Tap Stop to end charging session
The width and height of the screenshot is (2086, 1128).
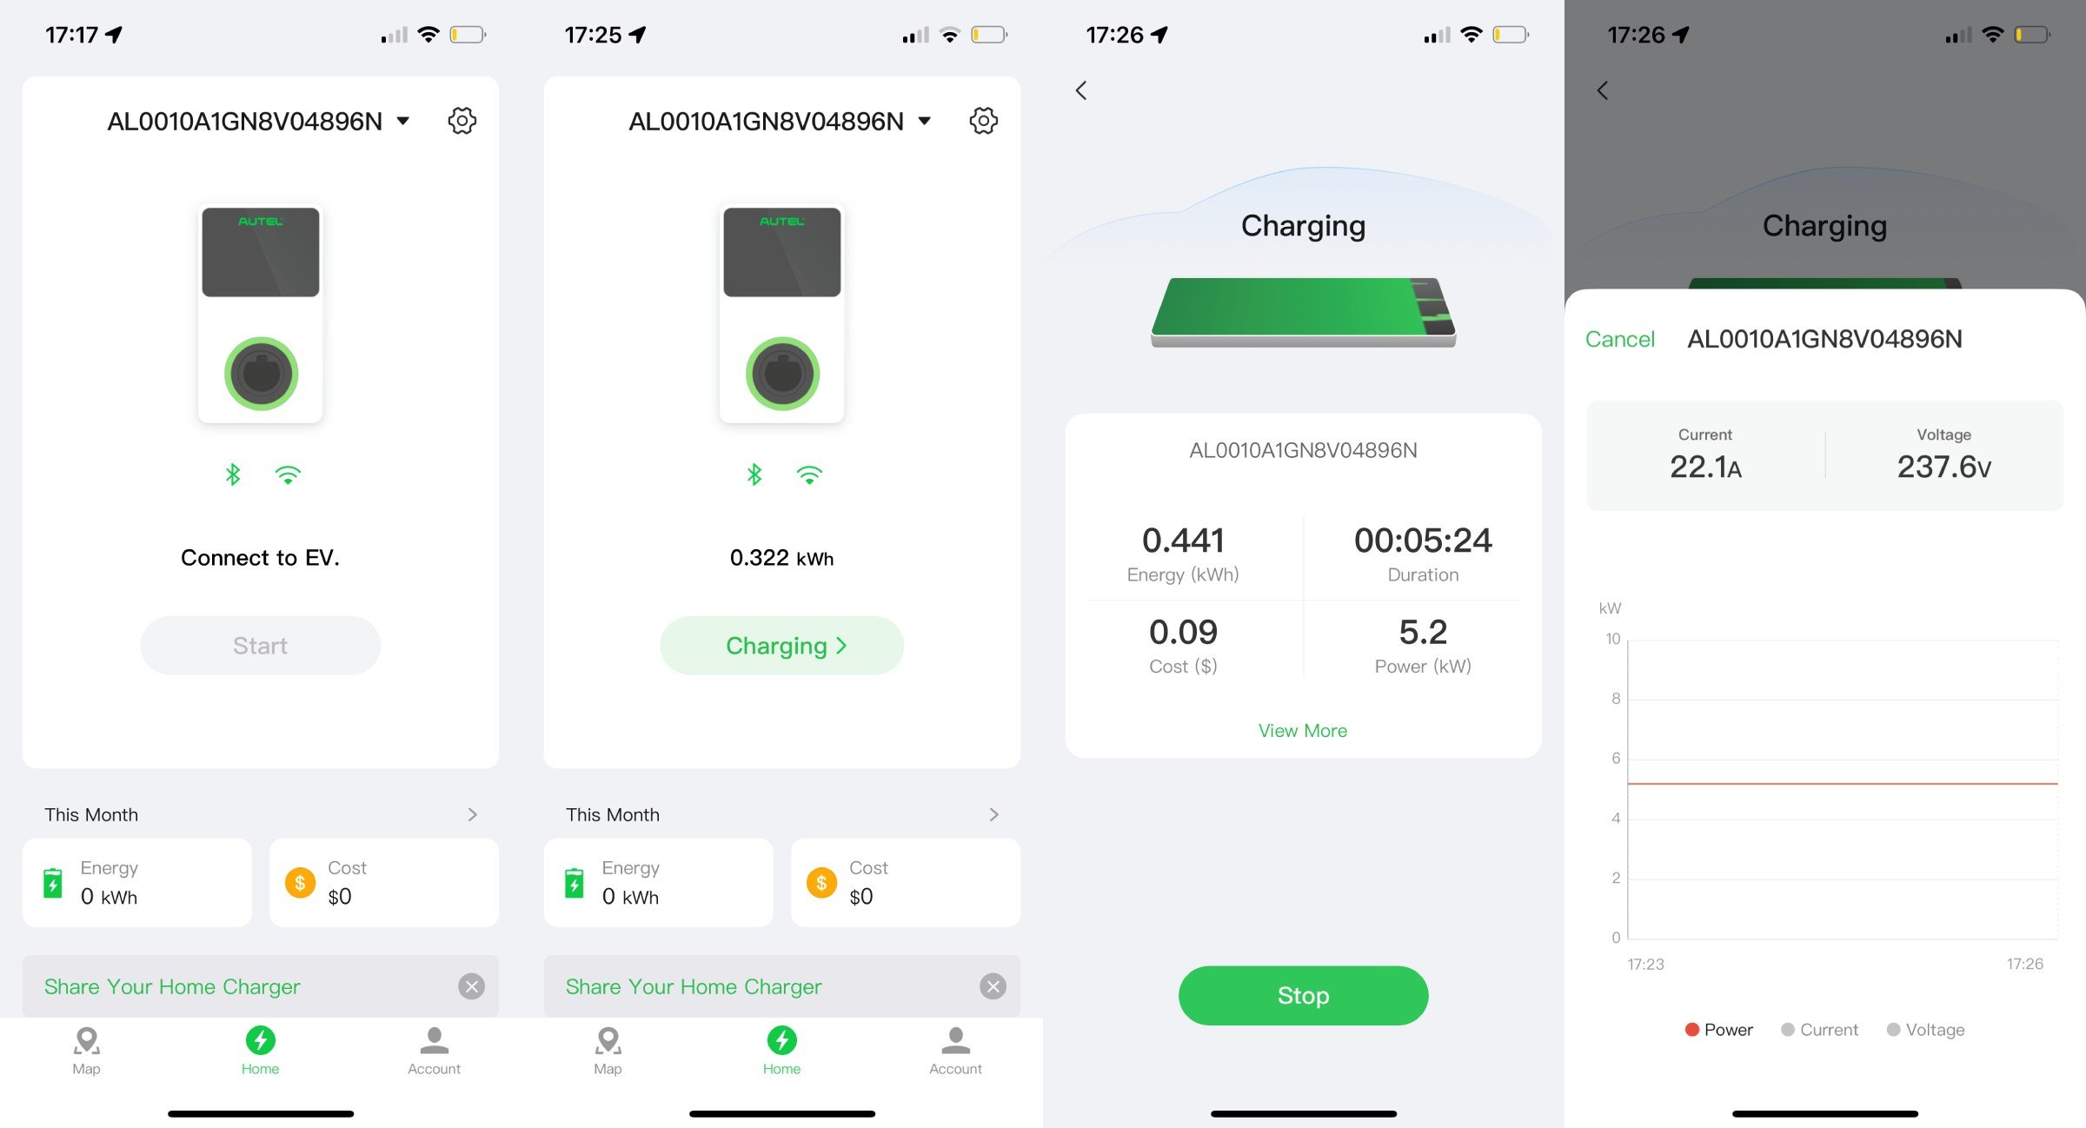1304,995
